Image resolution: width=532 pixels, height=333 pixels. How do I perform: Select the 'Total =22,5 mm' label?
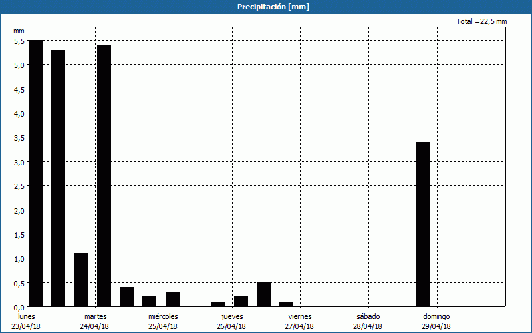(x=481, y=21)
